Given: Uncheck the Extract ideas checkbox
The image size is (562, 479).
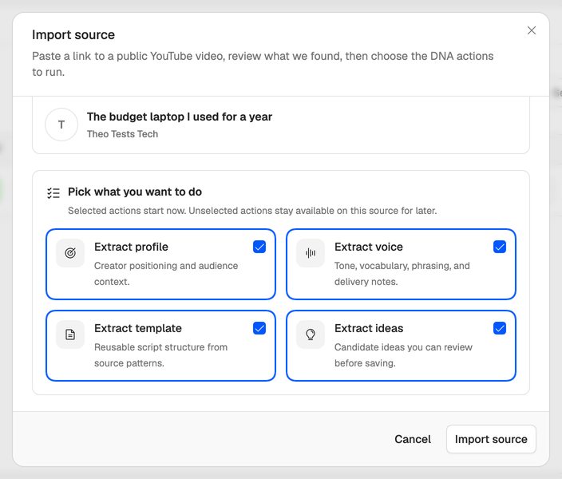Looking at the screenshot, I should point(499,328).
